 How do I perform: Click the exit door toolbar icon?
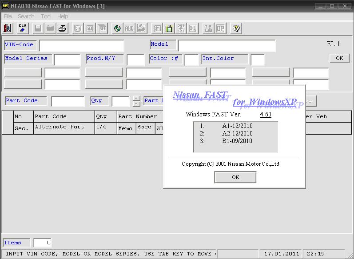[x=8, y=28]
